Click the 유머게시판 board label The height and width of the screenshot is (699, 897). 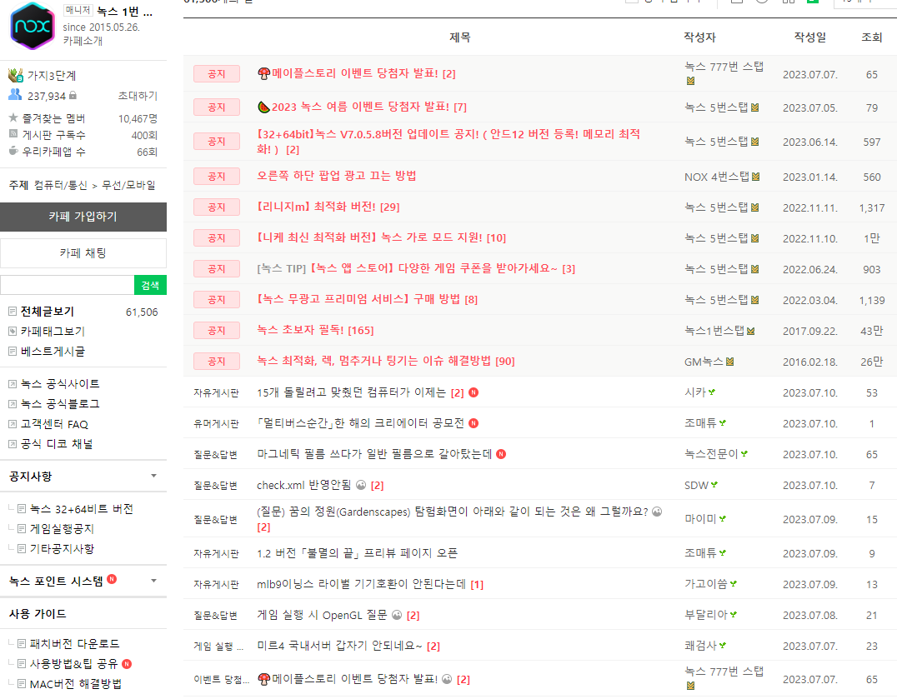click(216, 423)
